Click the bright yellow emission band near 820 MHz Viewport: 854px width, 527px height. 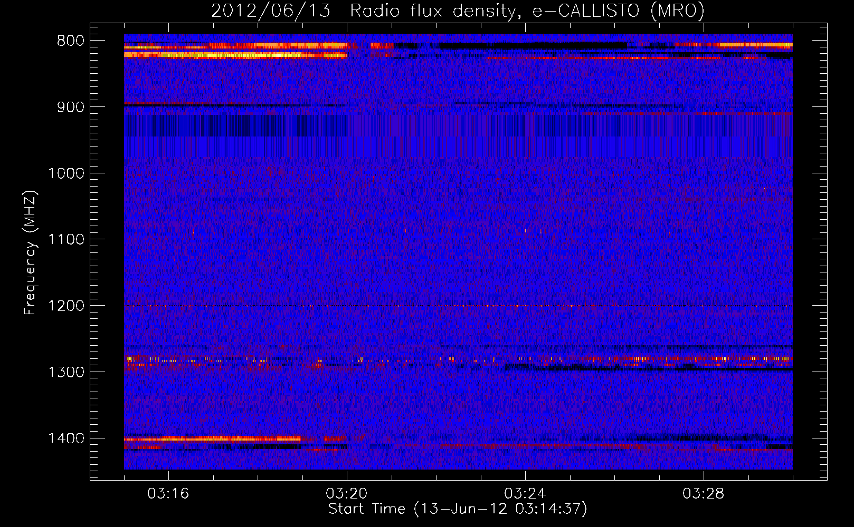point(235,55)
